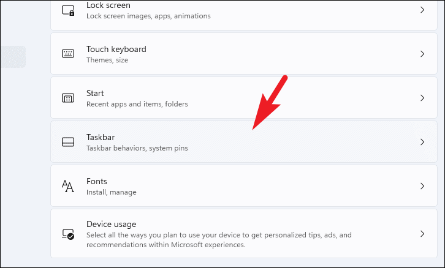Screen dimensions: 445x268
Task: Click the Device usage heading
Action: click(x=112, y=224)
